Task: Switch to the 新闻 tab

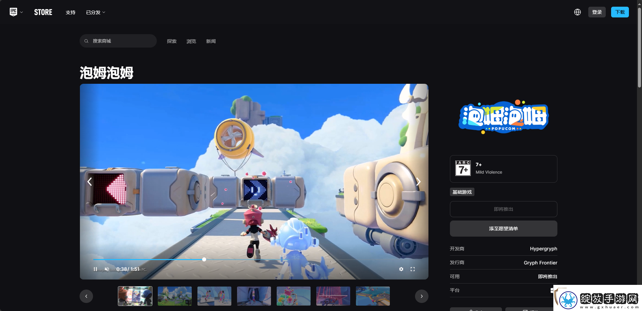Action: click(x=211, y=41)
